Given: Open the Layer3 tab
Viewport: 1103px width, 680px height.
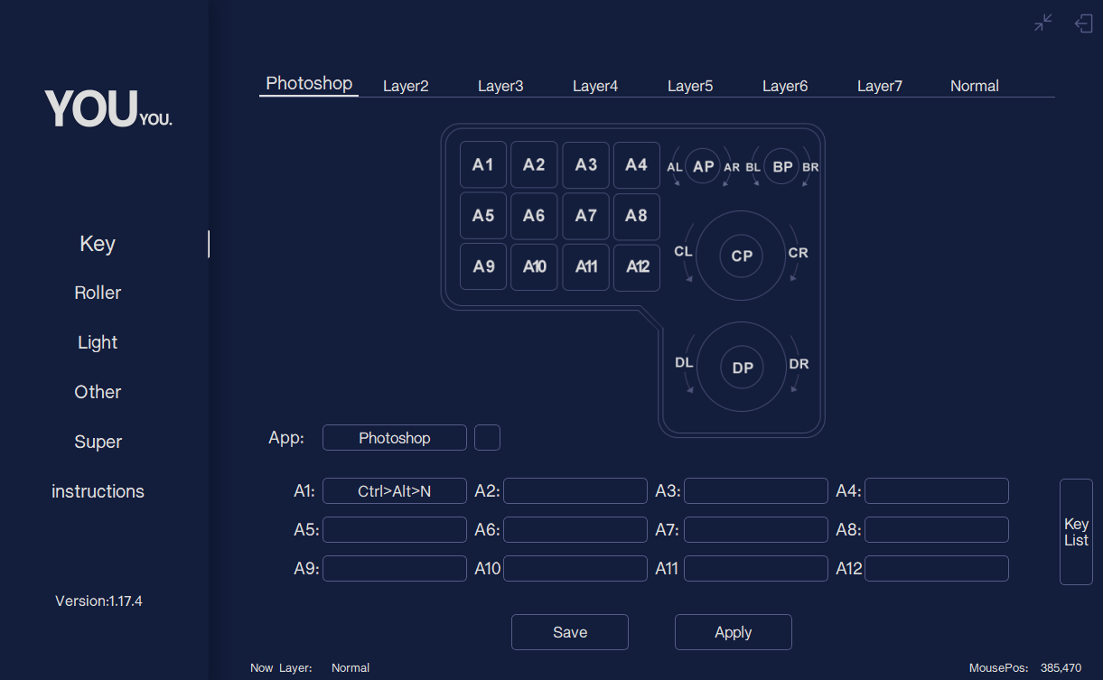Looking at the screenshot, I should click(500, 86).
